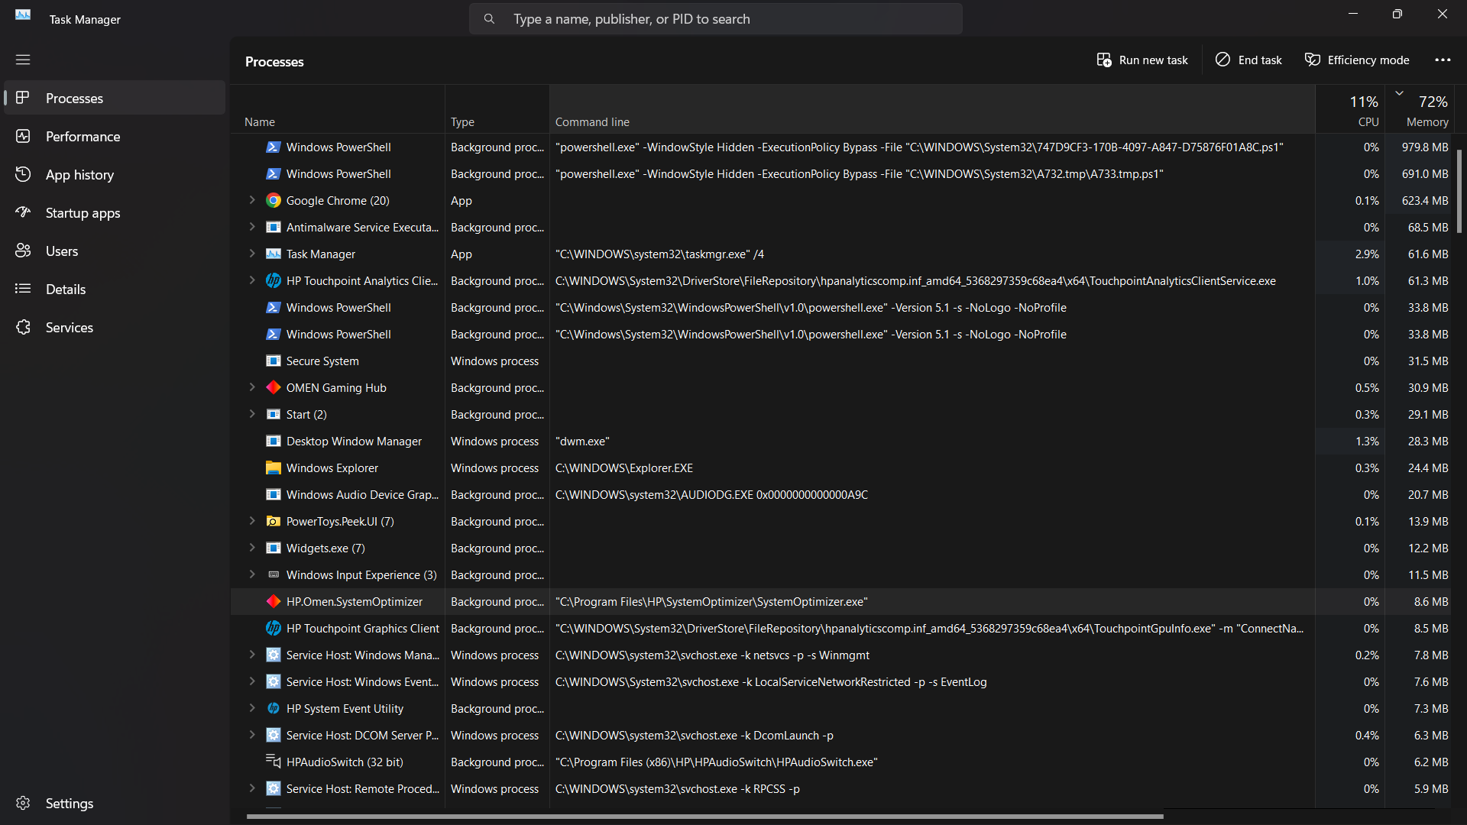This screenshot has height=825, width=1467.
Task: Click the Processes sidebar icon
Action: click(23, 98)
